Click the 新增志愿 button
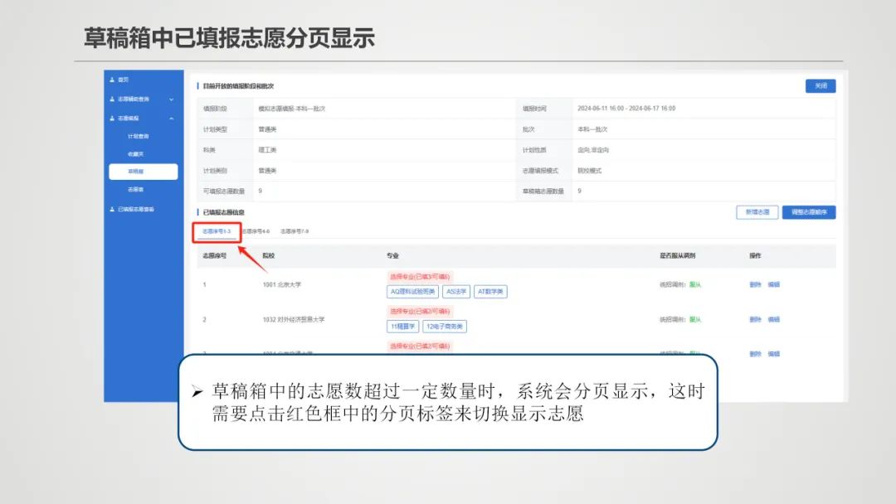This screenshot has width=896, height=504. [x=756, y=212]
